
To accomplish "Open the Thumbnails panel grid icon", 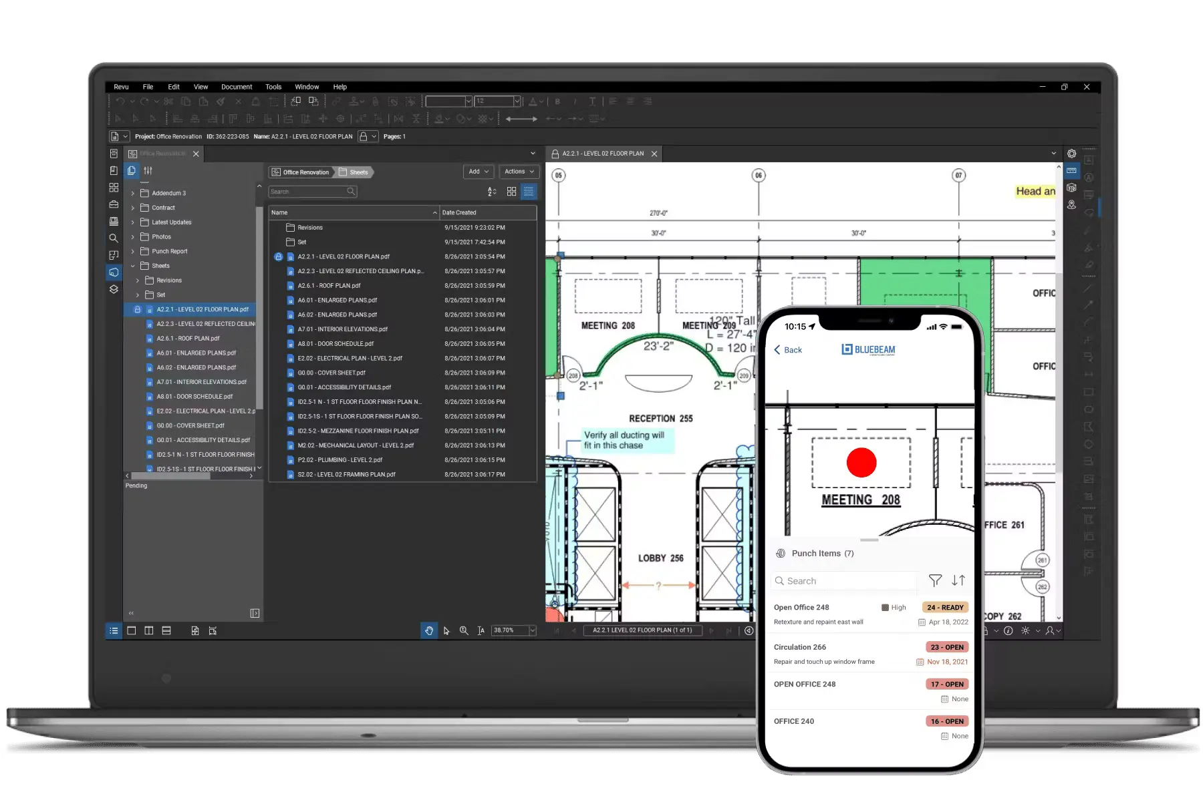I will tap(114, 188).
